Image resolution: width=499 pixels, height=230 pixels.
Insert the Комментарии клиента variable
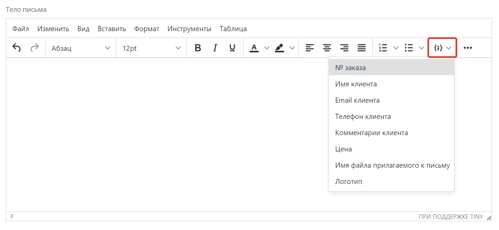pos(391,132)
